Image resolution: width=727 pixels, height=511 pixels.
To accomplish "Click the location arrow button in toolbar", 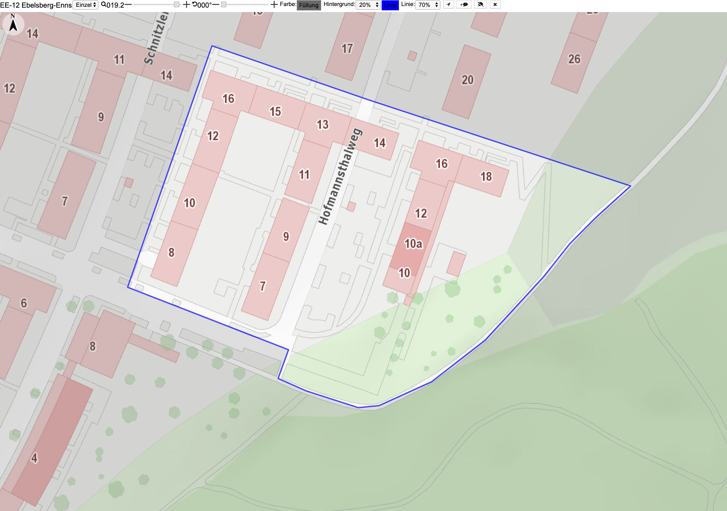I will (448, 5).
